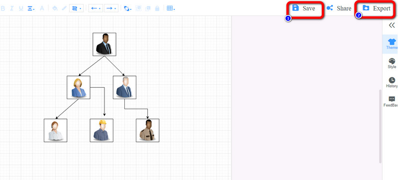Open the arrange layers dropdown

[x=127, y=8]
